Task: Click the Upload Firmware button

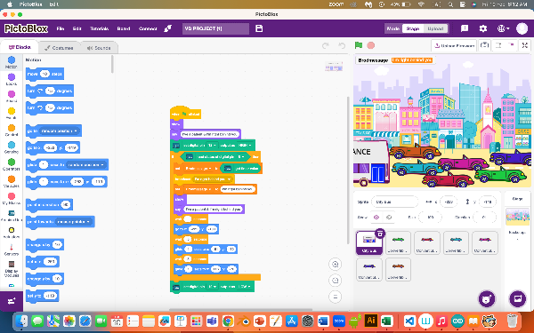Action: (454, 45)
